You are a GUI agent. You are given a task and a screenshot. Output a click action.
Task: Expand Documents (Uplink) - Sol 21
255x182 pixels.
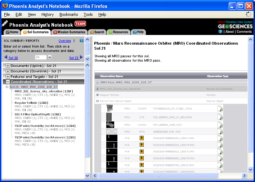tap(8, 66)
